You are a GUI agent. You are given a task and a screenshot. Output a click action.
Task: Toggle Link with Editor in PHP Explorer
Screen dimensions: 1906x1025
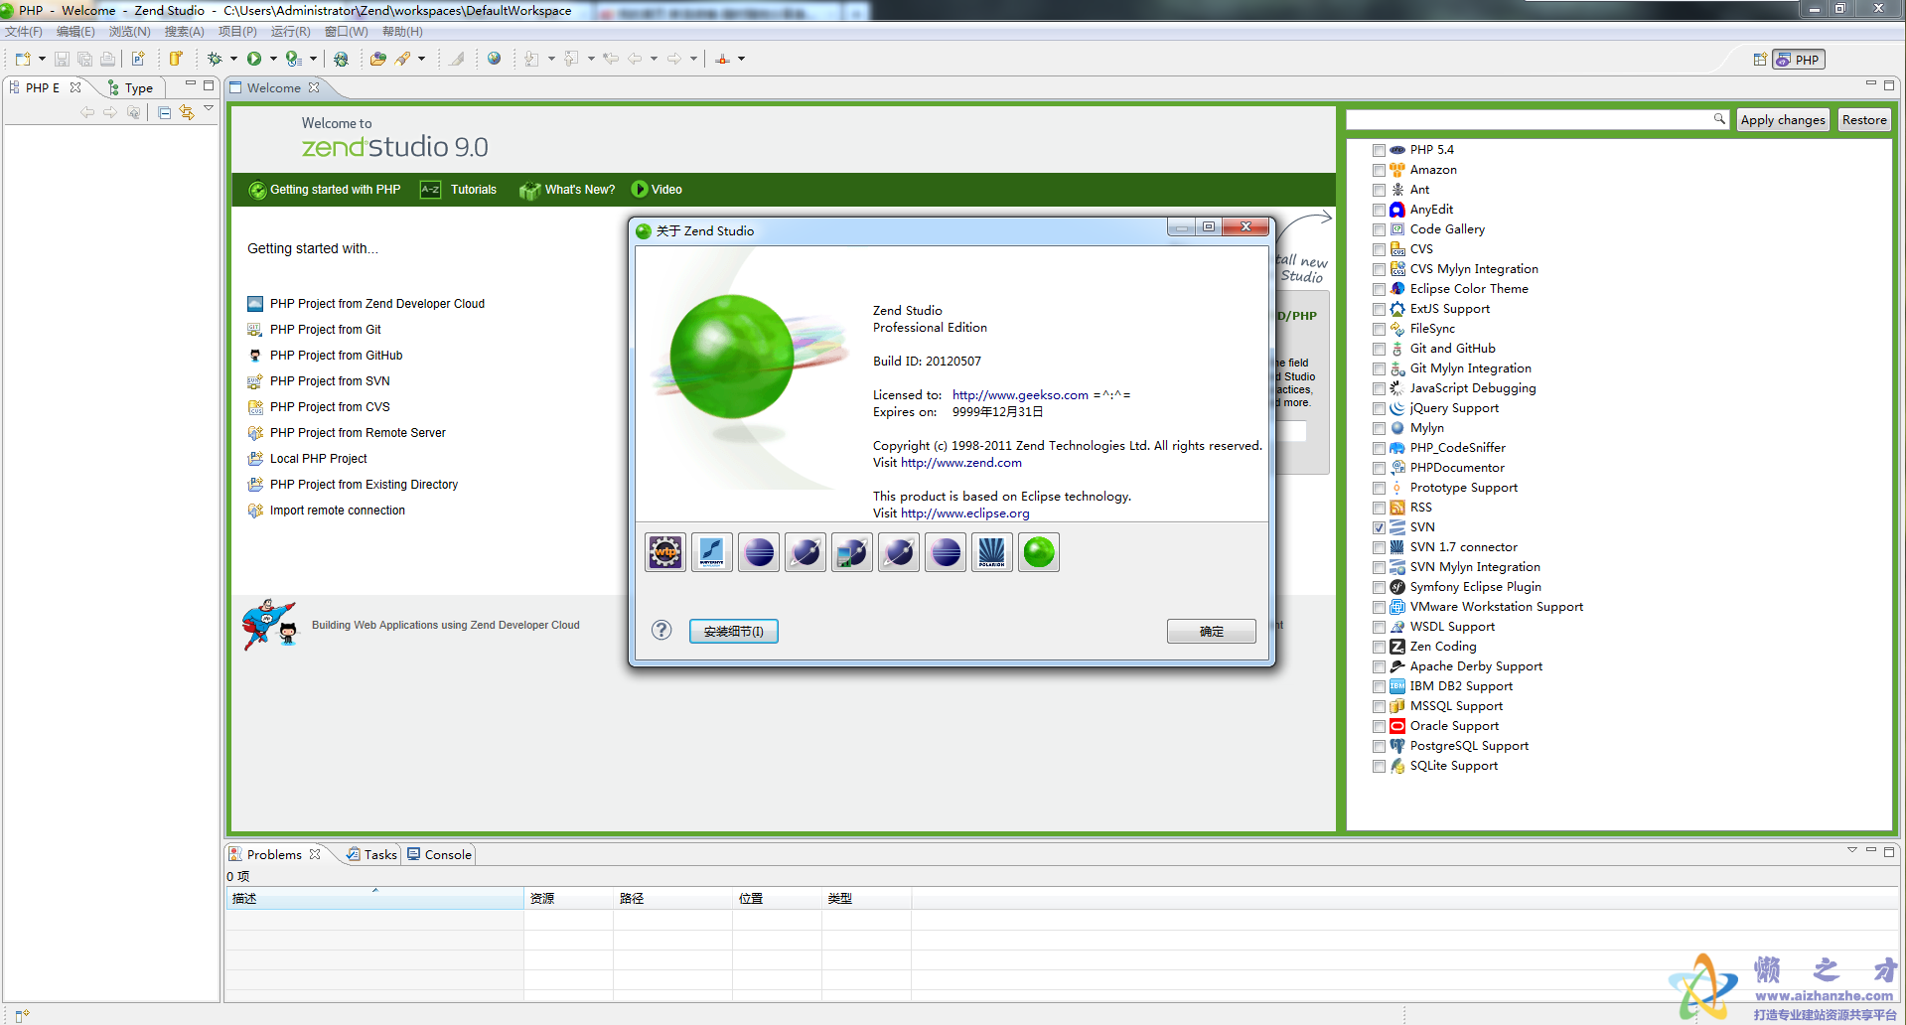(187, 112)
